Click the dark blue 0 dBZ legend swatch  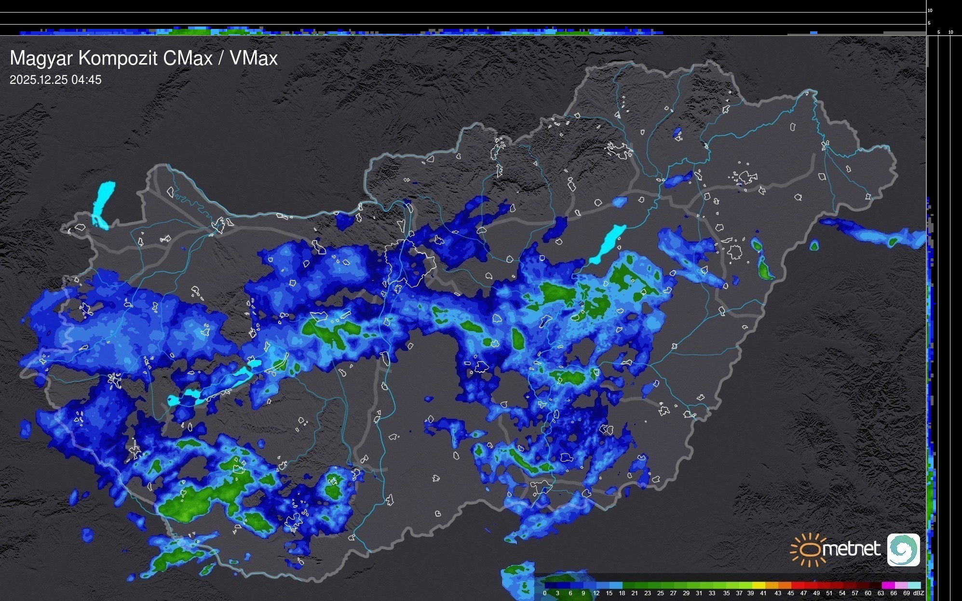coord(551,585)
